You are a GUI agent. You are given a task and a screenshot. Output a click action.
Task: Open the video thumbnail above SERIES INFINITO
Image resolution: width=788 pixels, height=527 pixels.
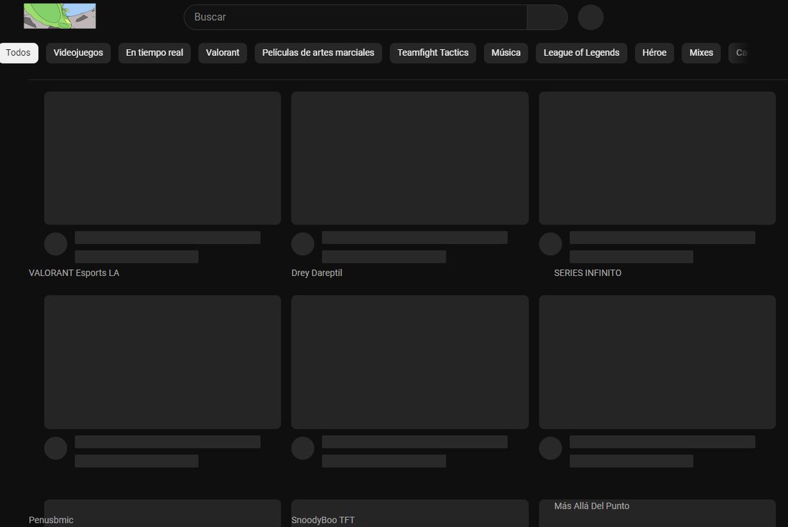[657, 158]
